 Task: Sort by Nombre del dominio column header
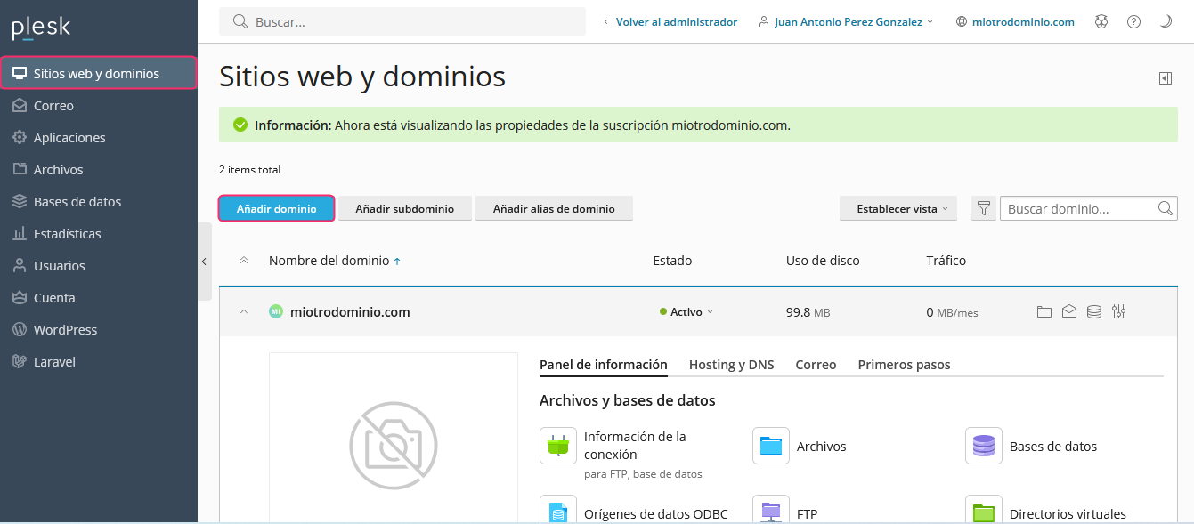(x=329, y=261)
